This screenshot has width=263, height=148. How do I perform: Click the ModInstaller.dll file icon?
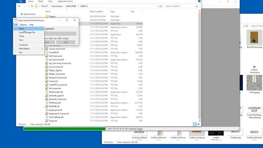point(46,92)
